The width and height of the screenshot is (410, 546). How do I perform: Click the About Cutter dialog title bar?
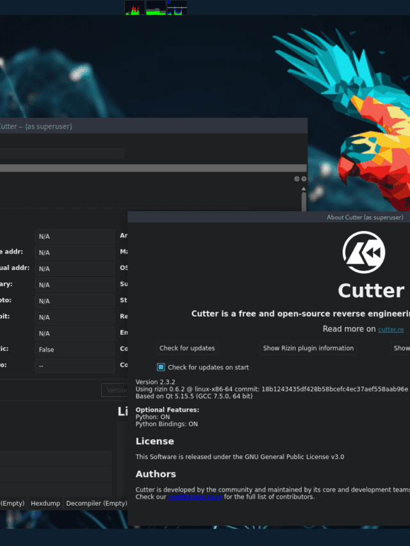[268, 217]
